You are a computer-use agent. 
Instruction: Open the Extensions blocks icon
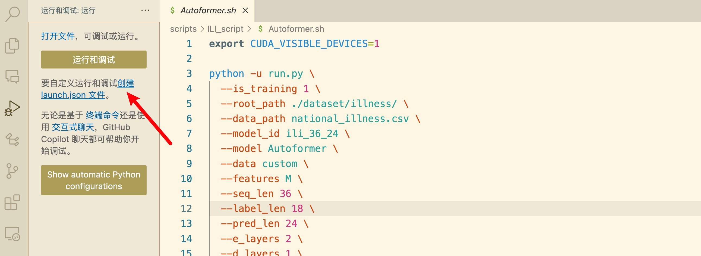pos(12,202)
